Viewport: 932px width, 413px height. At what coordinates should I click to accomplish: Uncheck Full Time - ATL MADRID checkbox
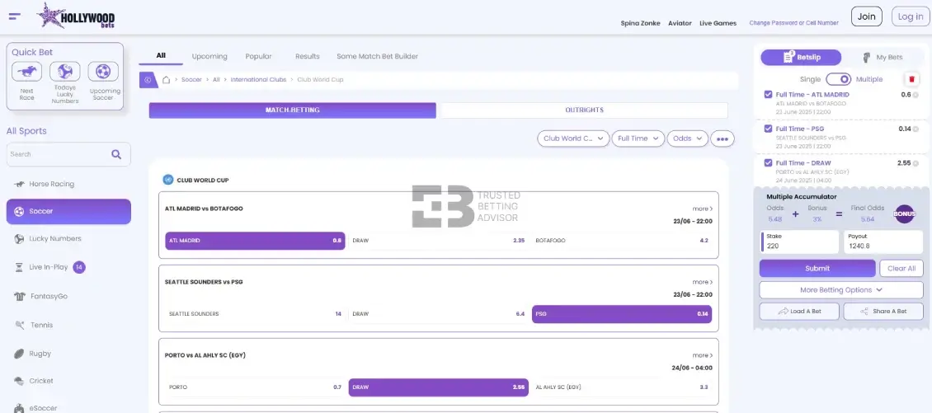click(768, 95)
